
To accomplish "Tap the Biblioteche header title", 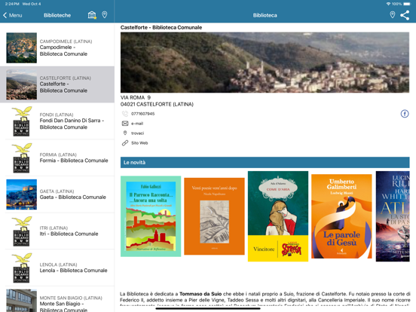I will [x=57, y=15].
